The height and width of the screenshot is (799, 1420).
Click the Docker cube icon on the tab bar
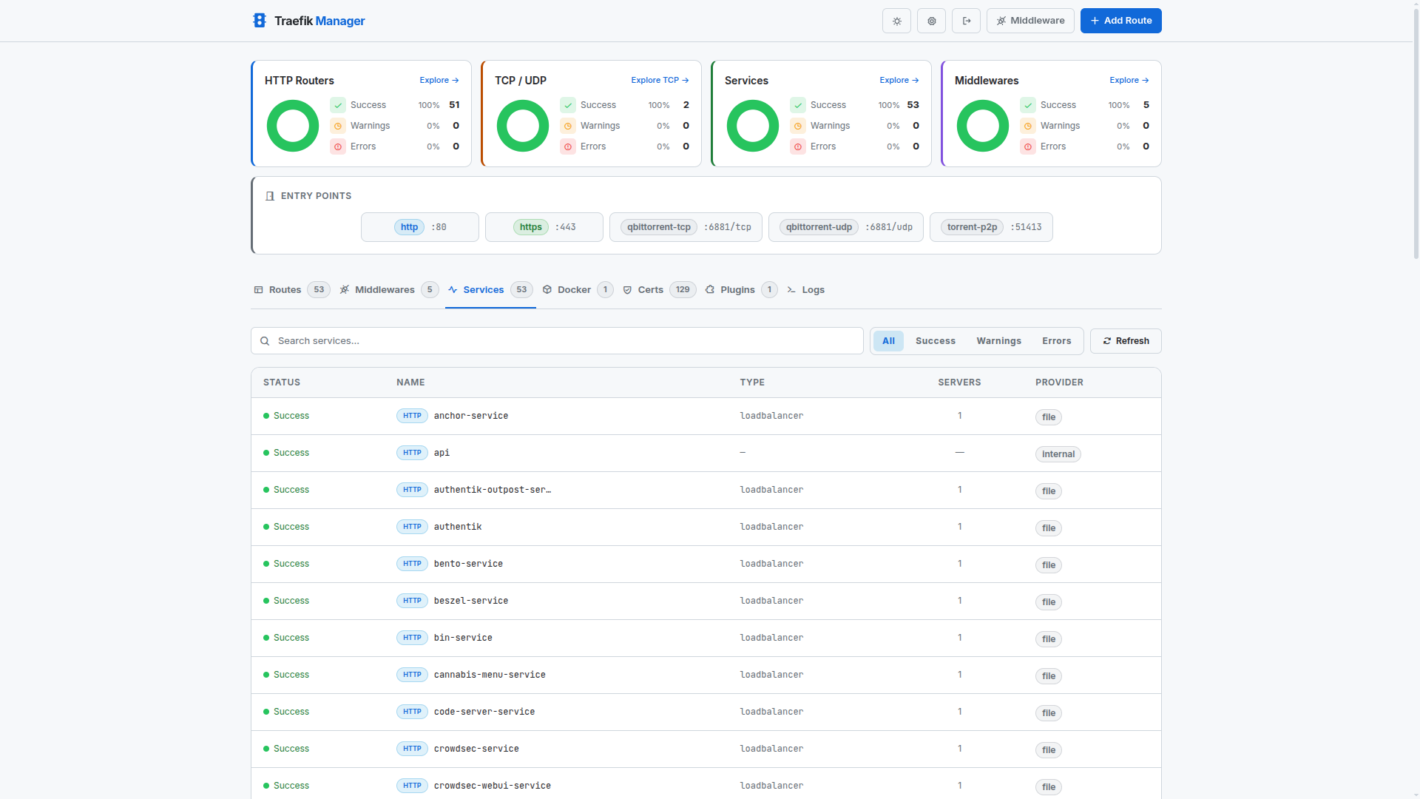coord(547,289)
